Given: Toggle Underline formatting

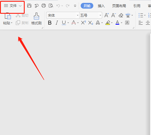Looking at the screenshot, I should pyautogui.click(x=64, y=23).
